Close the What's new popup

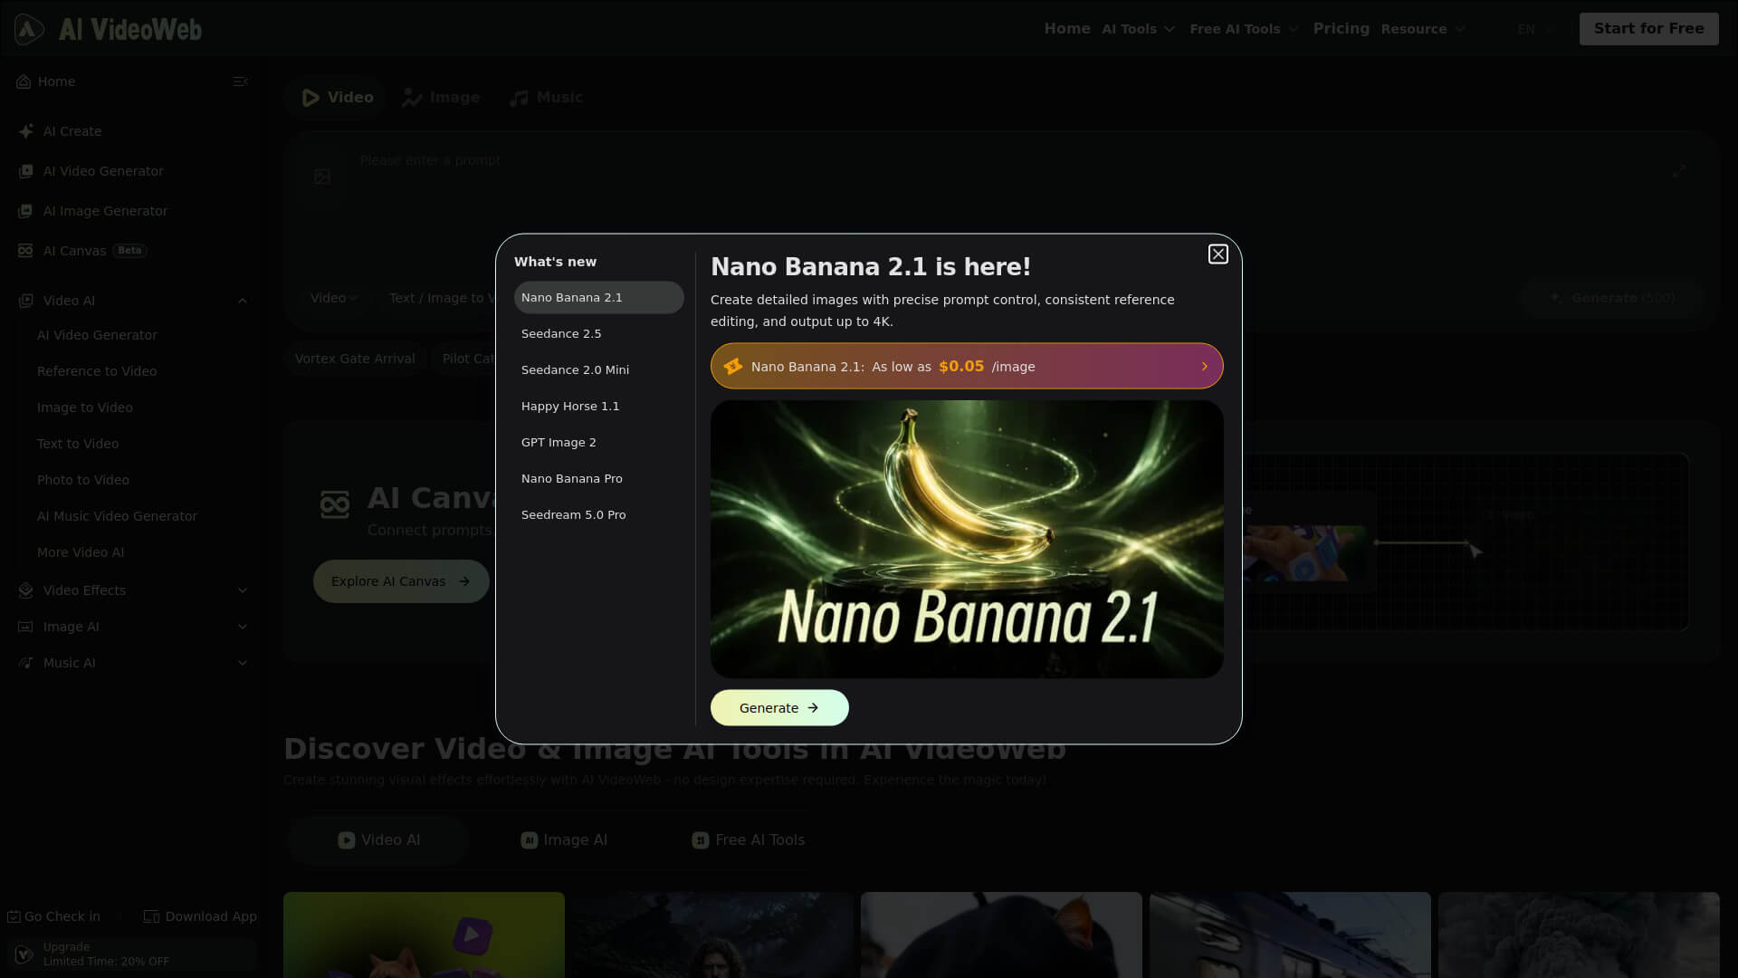pos(1218,254)
